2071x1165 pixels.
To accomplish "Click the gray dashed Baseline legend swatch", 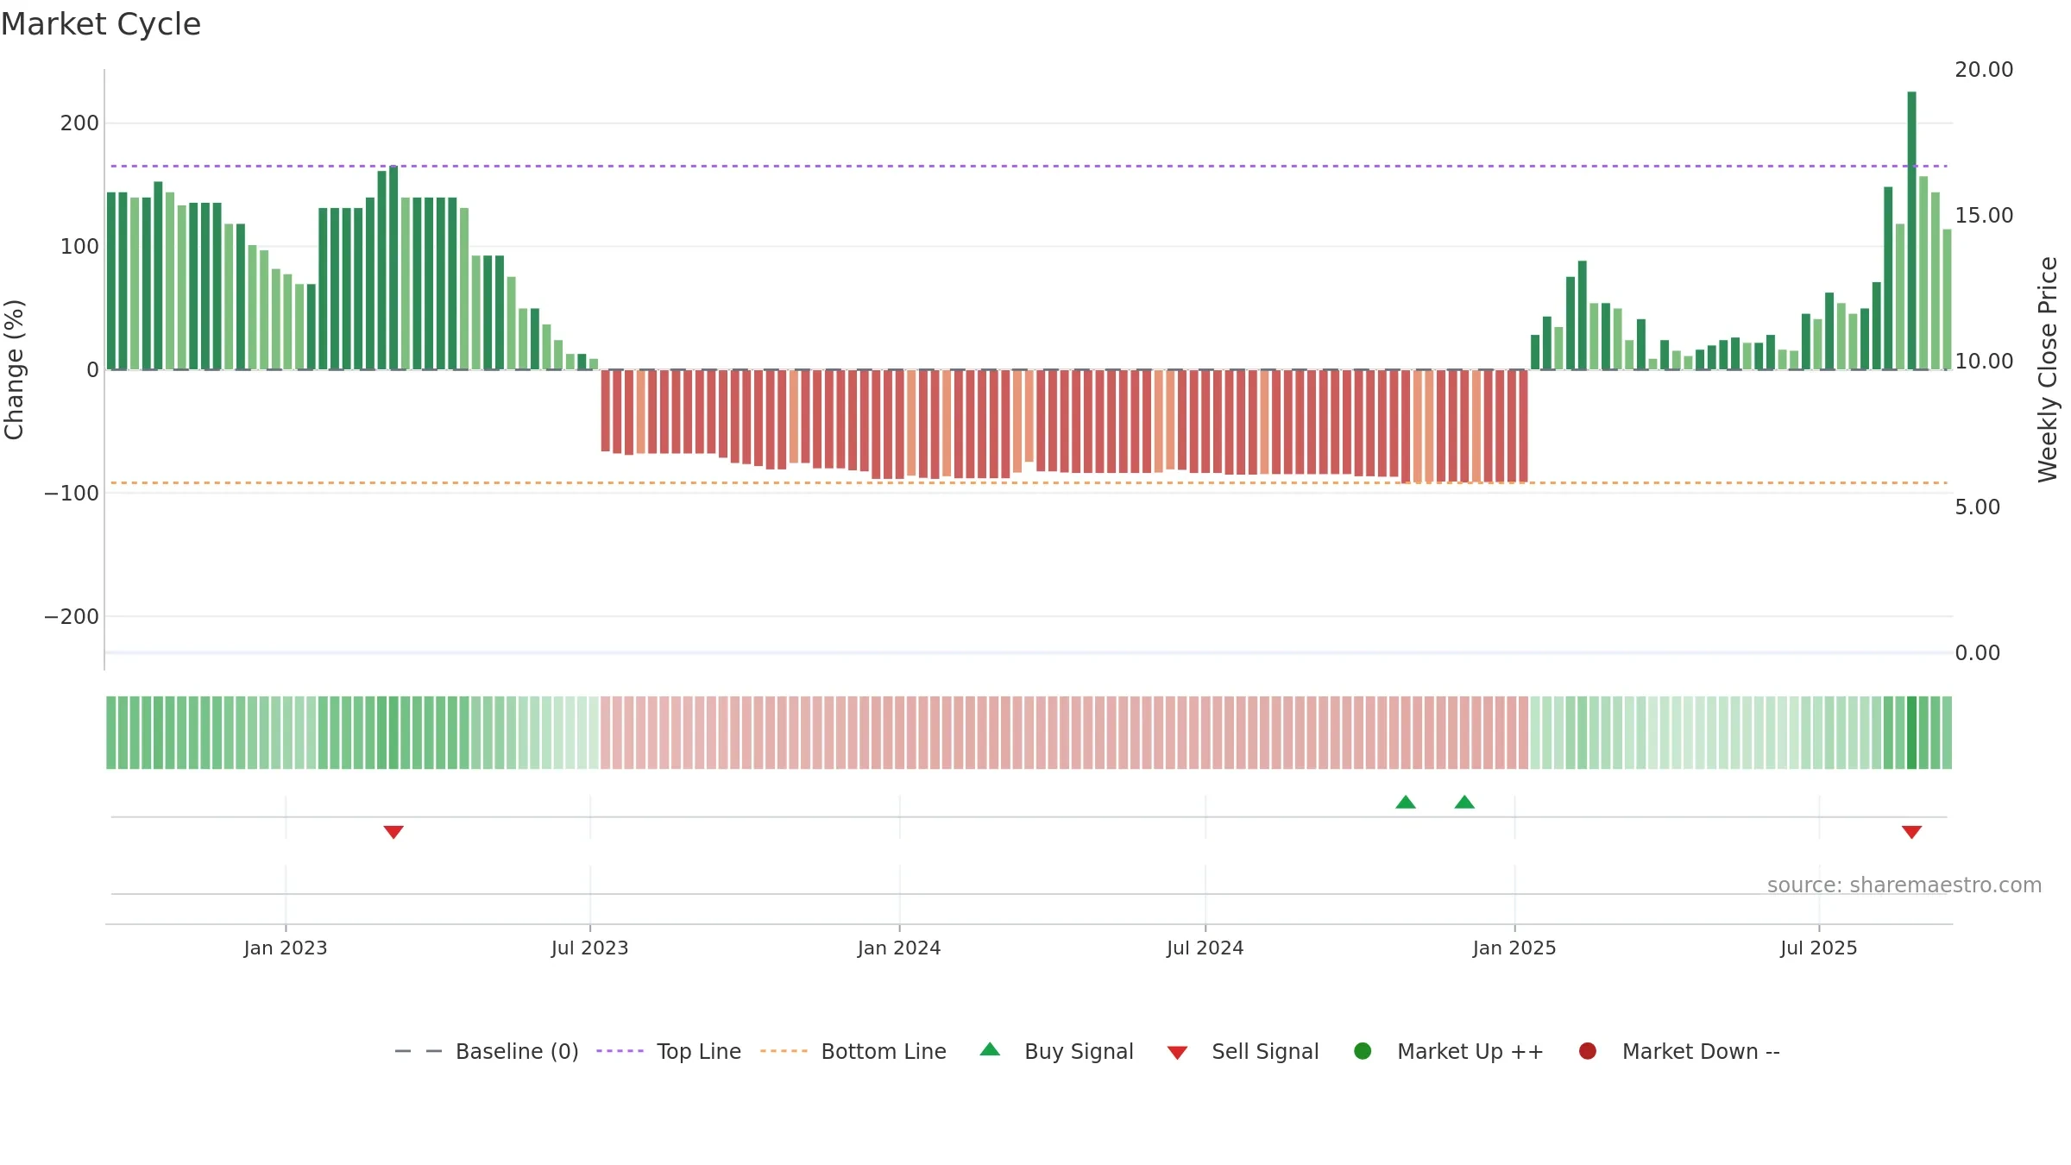I will coord(418,1051).
